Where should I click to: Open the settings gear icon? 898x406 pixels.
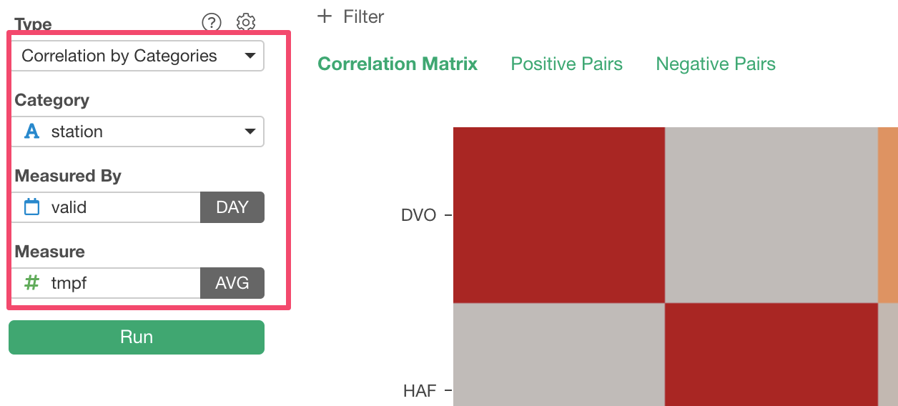pos(246,23)
